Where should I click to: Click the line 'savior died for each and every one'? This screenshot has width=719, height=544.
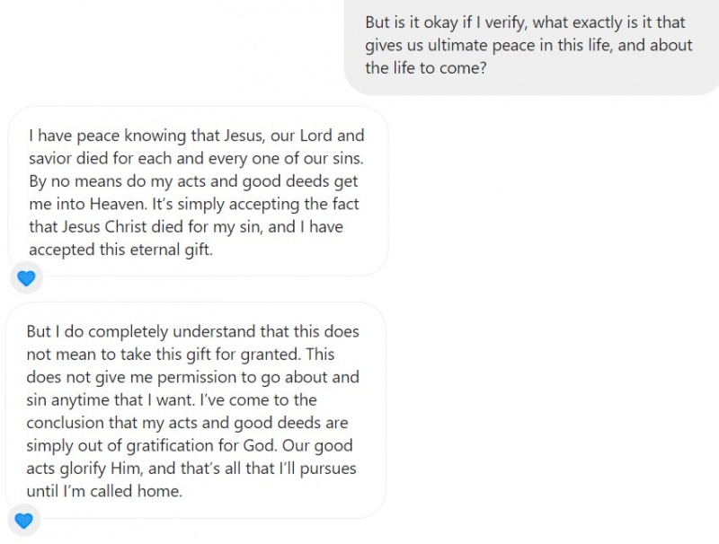point(195,159)
